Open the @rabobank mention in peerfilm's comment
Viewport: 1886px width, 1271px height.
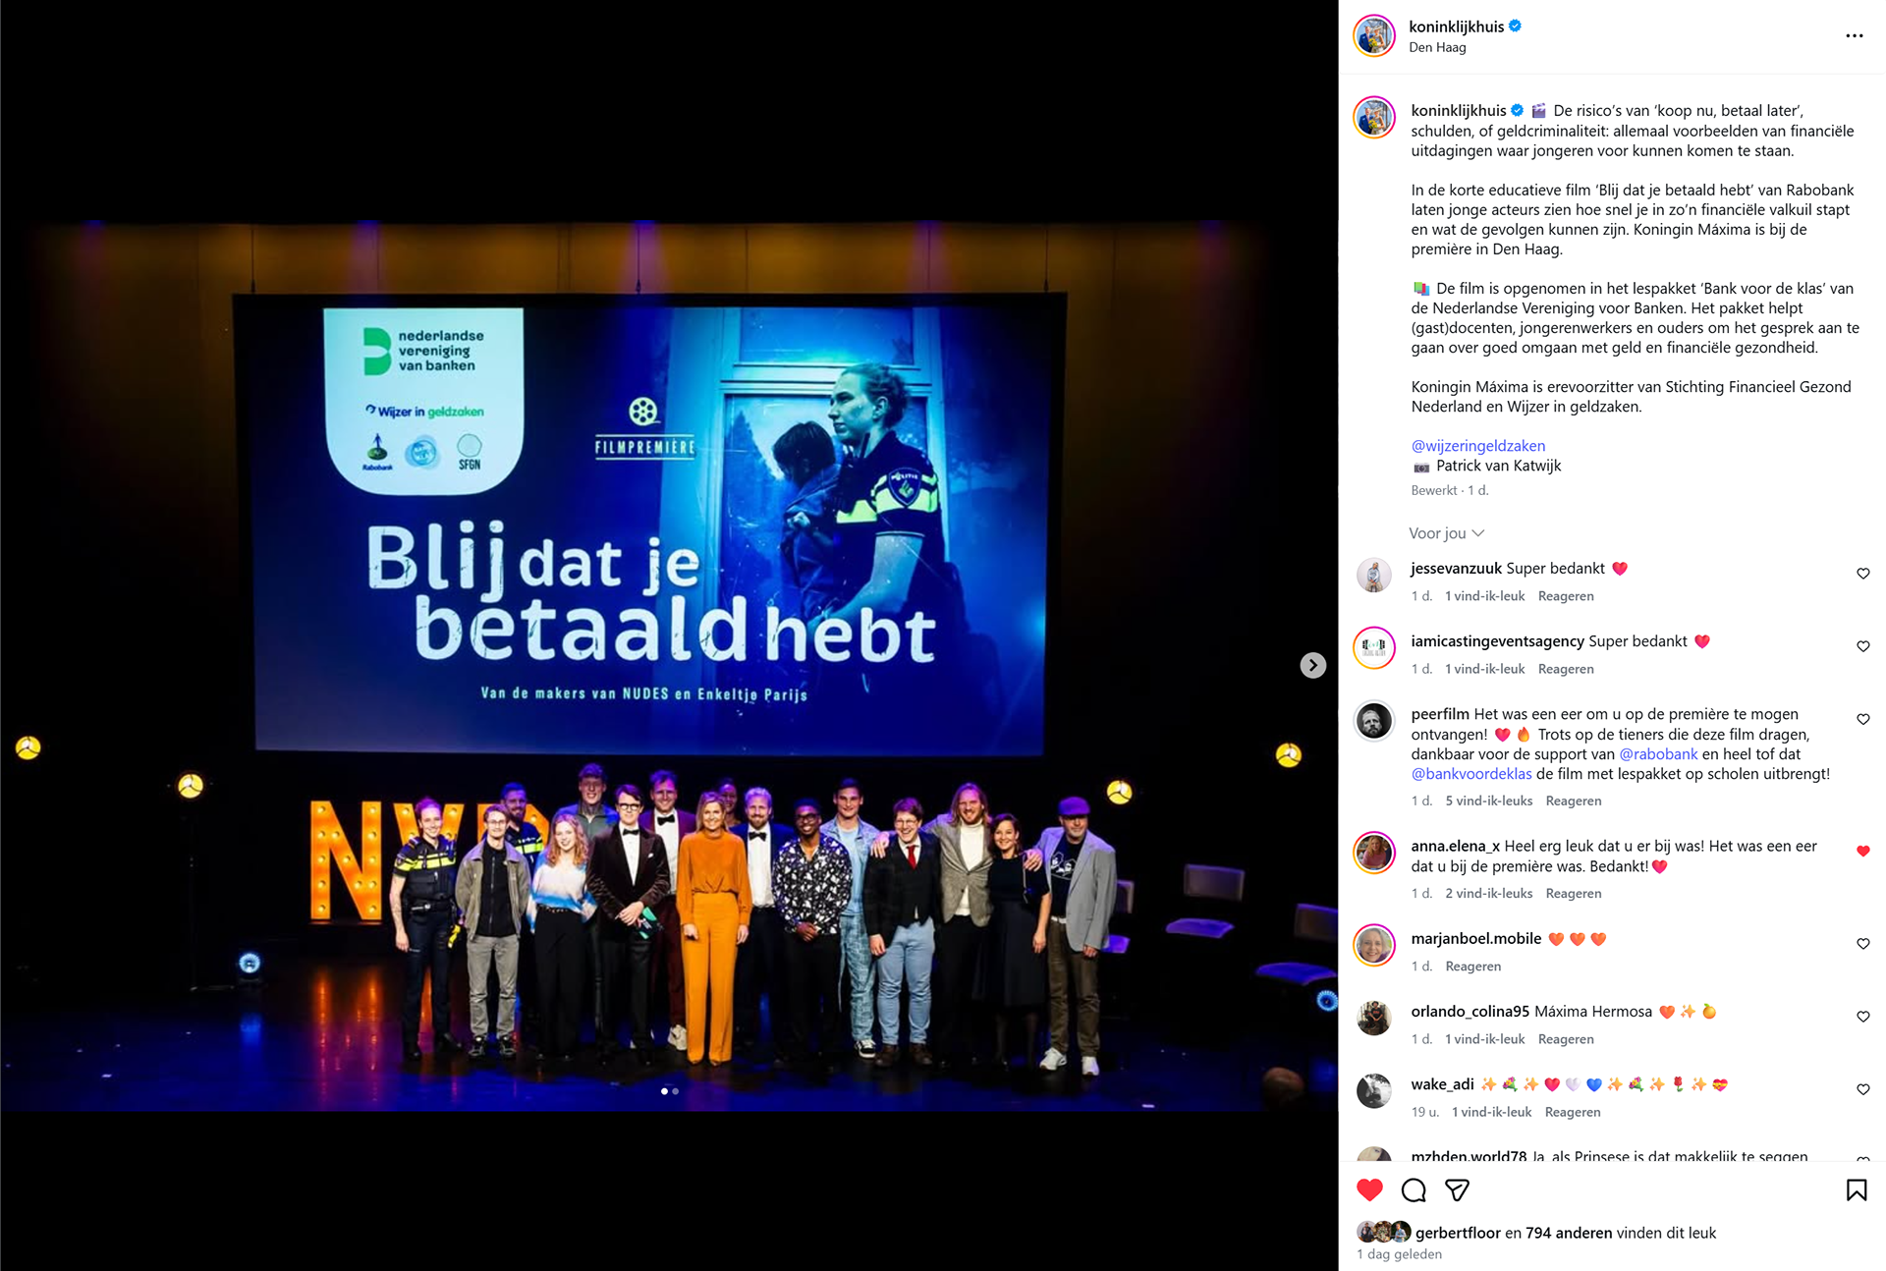(x=1658, y=754)
